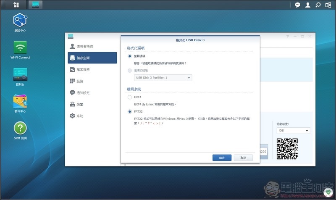Open the 套件中心 desktop icon

click(20, 103)
